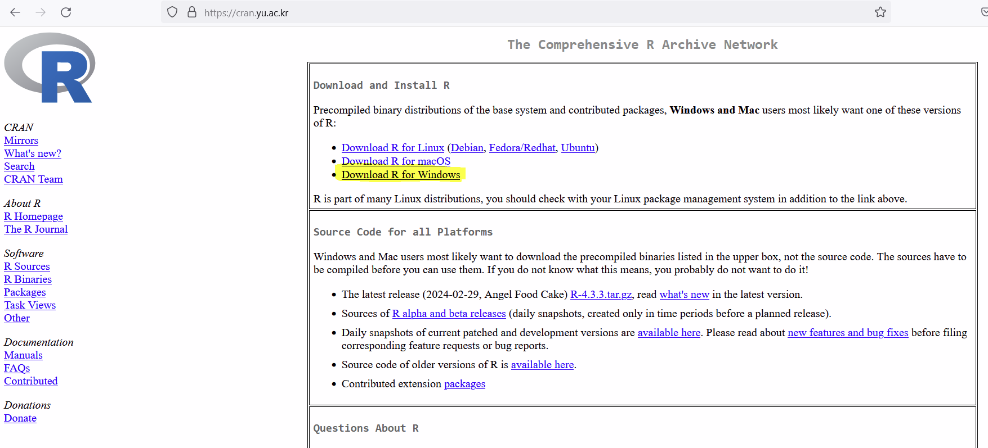Go to R Homepage link
Image resolution: width=988 pixels, height=448 pixels.
pos(33,216)
